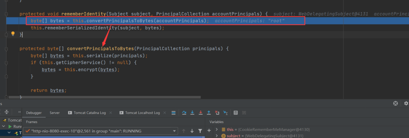Open the thread selector http-nio-8080-exec-10 dropdown
This screenshot has height=138, width=409.
(101, 131)
